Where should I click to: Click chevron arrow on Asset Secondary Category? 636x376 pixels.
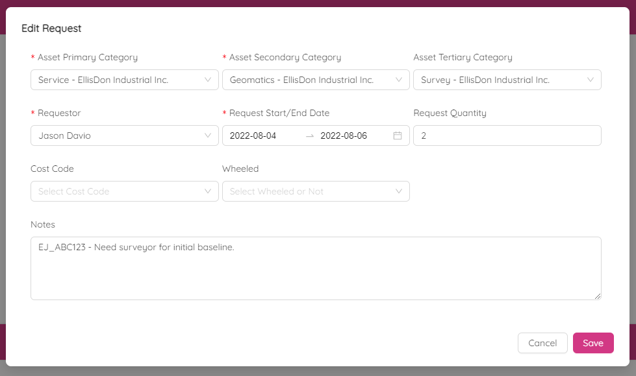(x=399, y=80)
